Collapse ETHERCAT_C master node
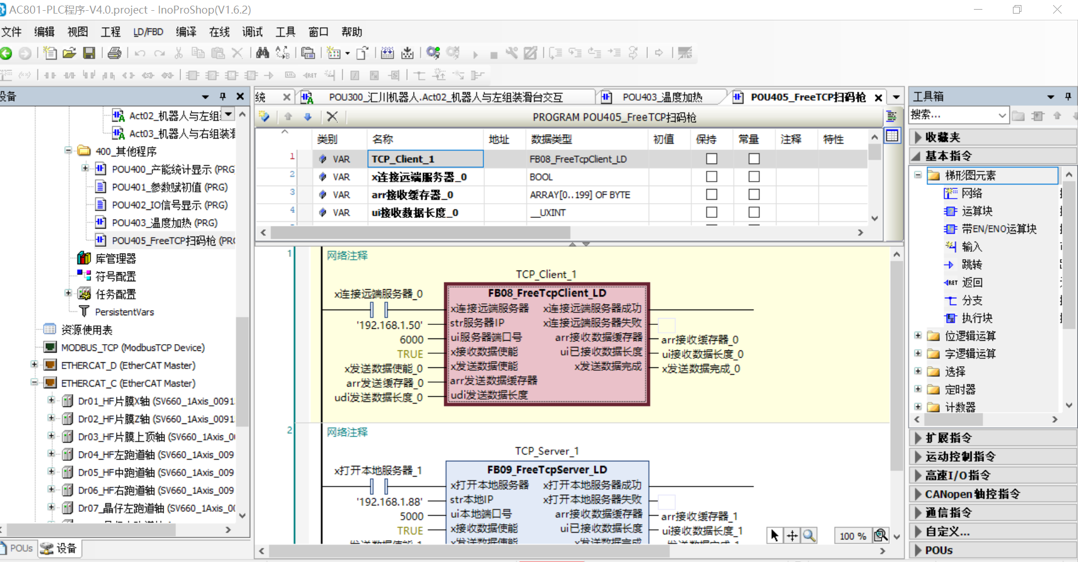 [x=34, y=383]
